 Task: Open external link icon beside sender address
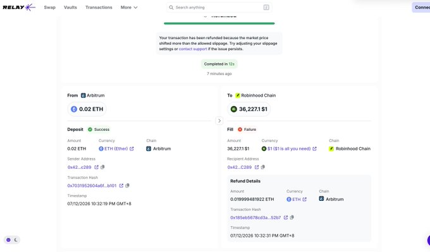pos(96,167)
